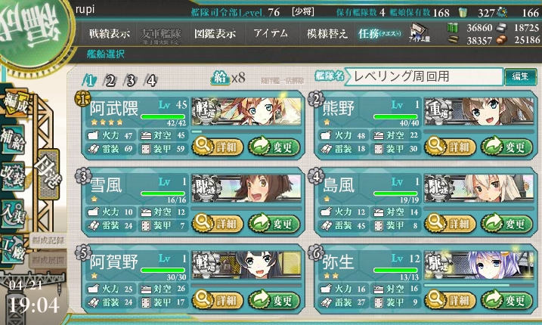Image resolution: width=542 pixels, height=325 pixels.
Task: Click 詳細 details button for 阿武隈
Action: (218, 147)
